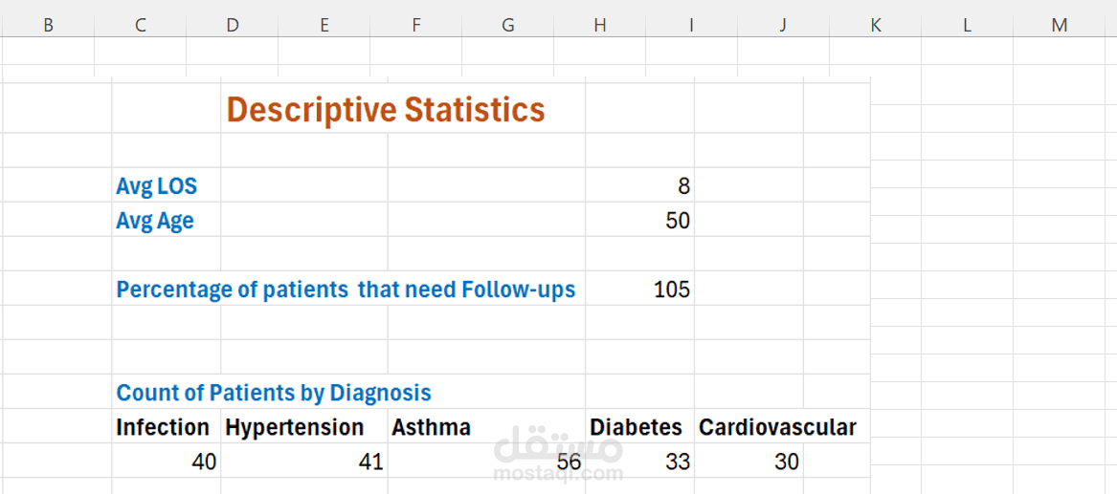Image resolution: width=1117 pixels, height=494 pixels.
Task: Select the Infection header cell
Action: tap(163, 427)
